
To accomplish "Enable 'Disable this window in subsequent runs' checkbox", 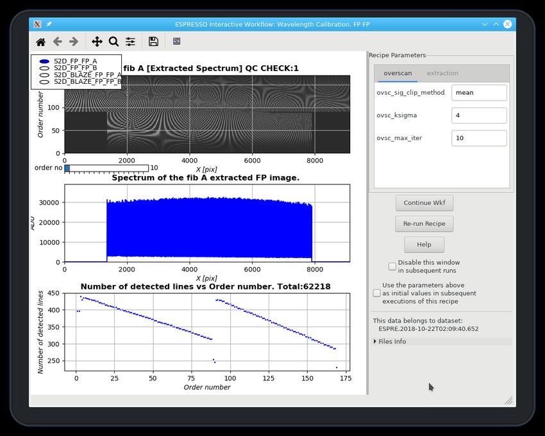I will tap(392, 266).
